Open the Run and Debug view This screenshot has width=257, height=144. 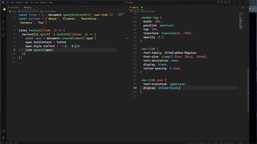(4, 28)
